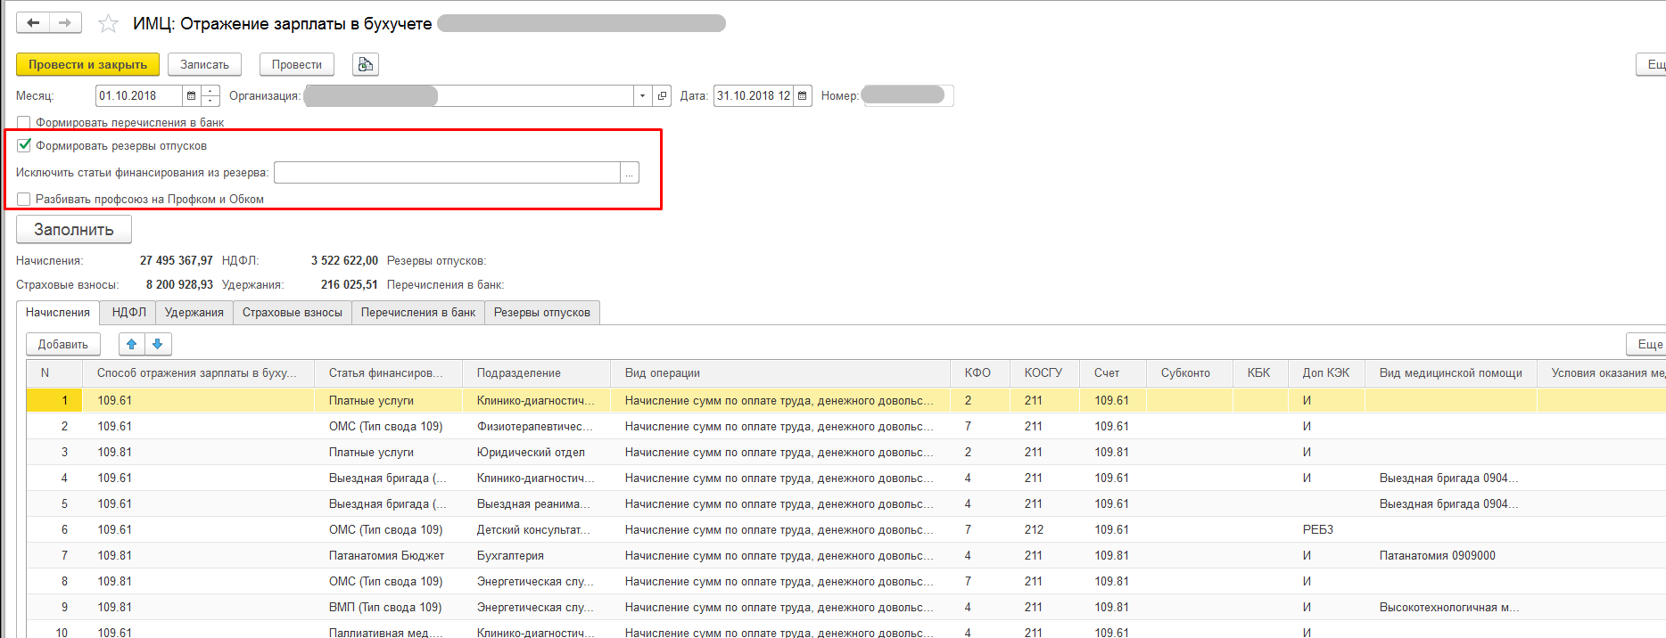
Task: Uncheck Формировать резервы отпусков
Action: [x=24, y=145]
